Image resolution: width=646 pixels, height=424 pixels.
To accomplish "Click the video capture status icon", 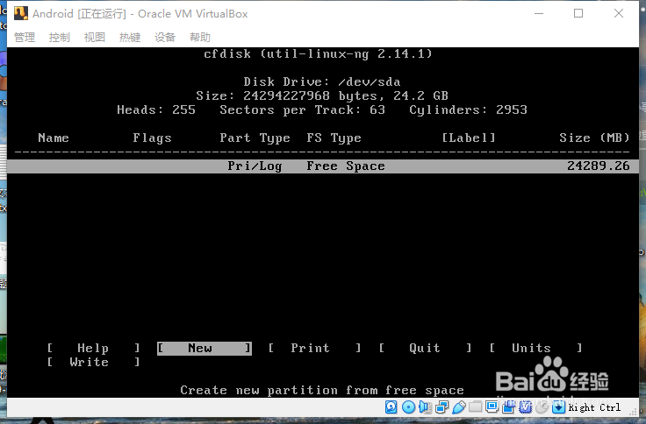I will (509, 407).
